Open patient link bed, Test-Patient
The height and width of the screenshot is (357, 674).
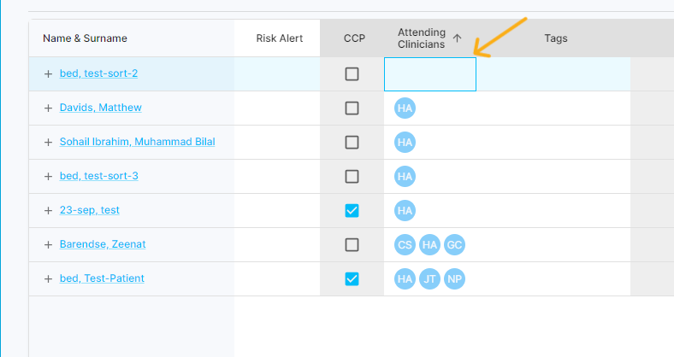pos(101,278)
